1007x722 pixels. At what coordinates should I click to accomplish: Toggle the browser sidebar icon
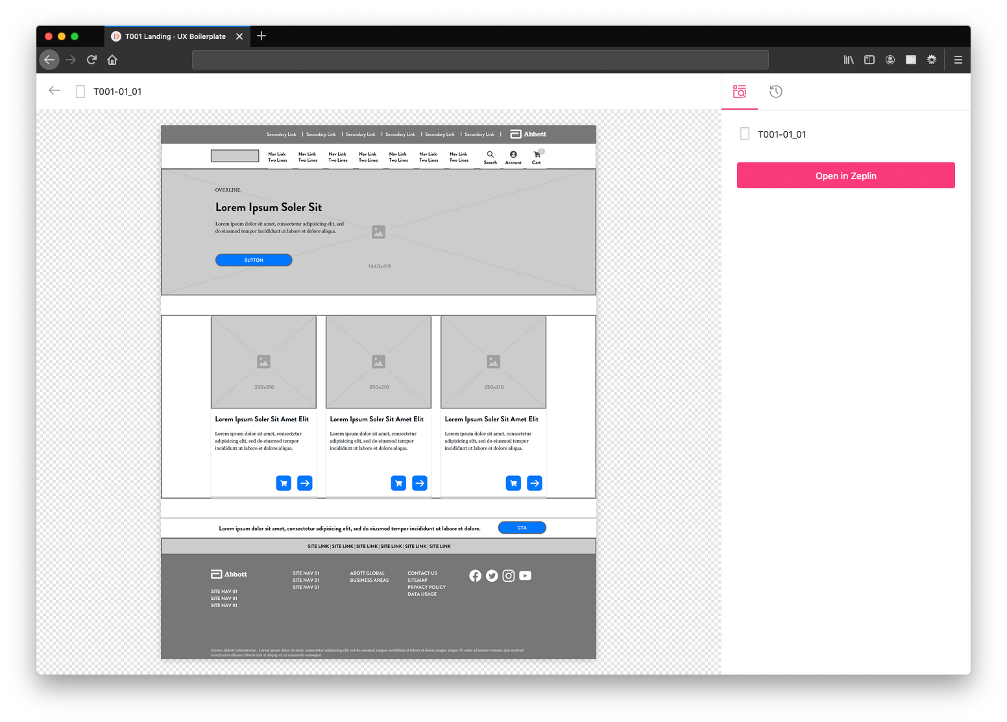869,59
